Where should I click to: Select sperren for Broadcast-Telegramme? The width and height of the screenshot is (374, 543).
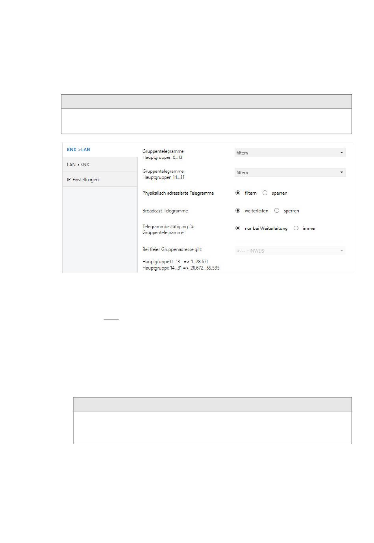pos(277,211)
